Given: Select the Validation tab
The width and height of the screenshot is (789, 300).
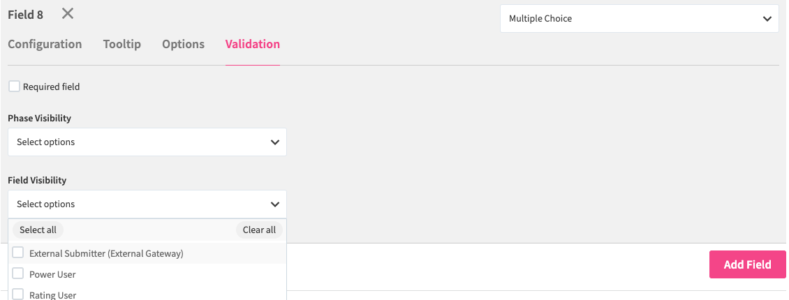Looking at the screenshot, I should coord(253,44).
